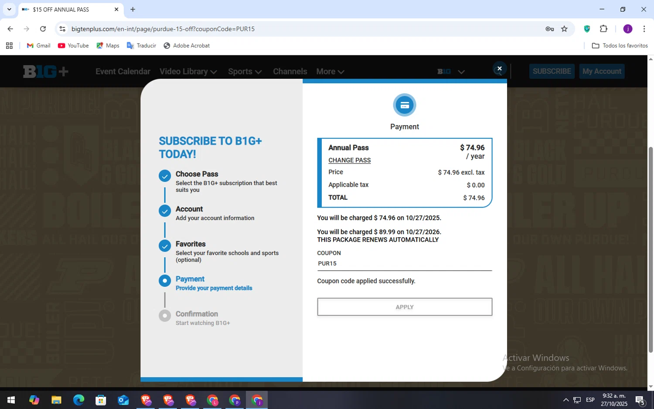
Task: Click the coupon input field with PUR15
Action: (405, 263)
